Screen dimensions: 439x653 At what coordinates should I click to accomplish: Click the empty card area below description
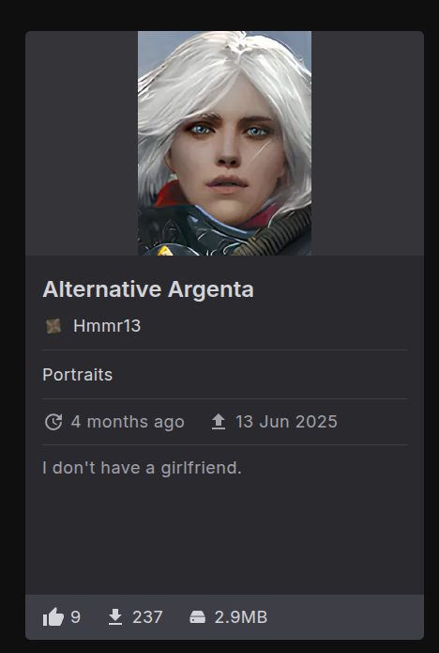pos(224,537)
